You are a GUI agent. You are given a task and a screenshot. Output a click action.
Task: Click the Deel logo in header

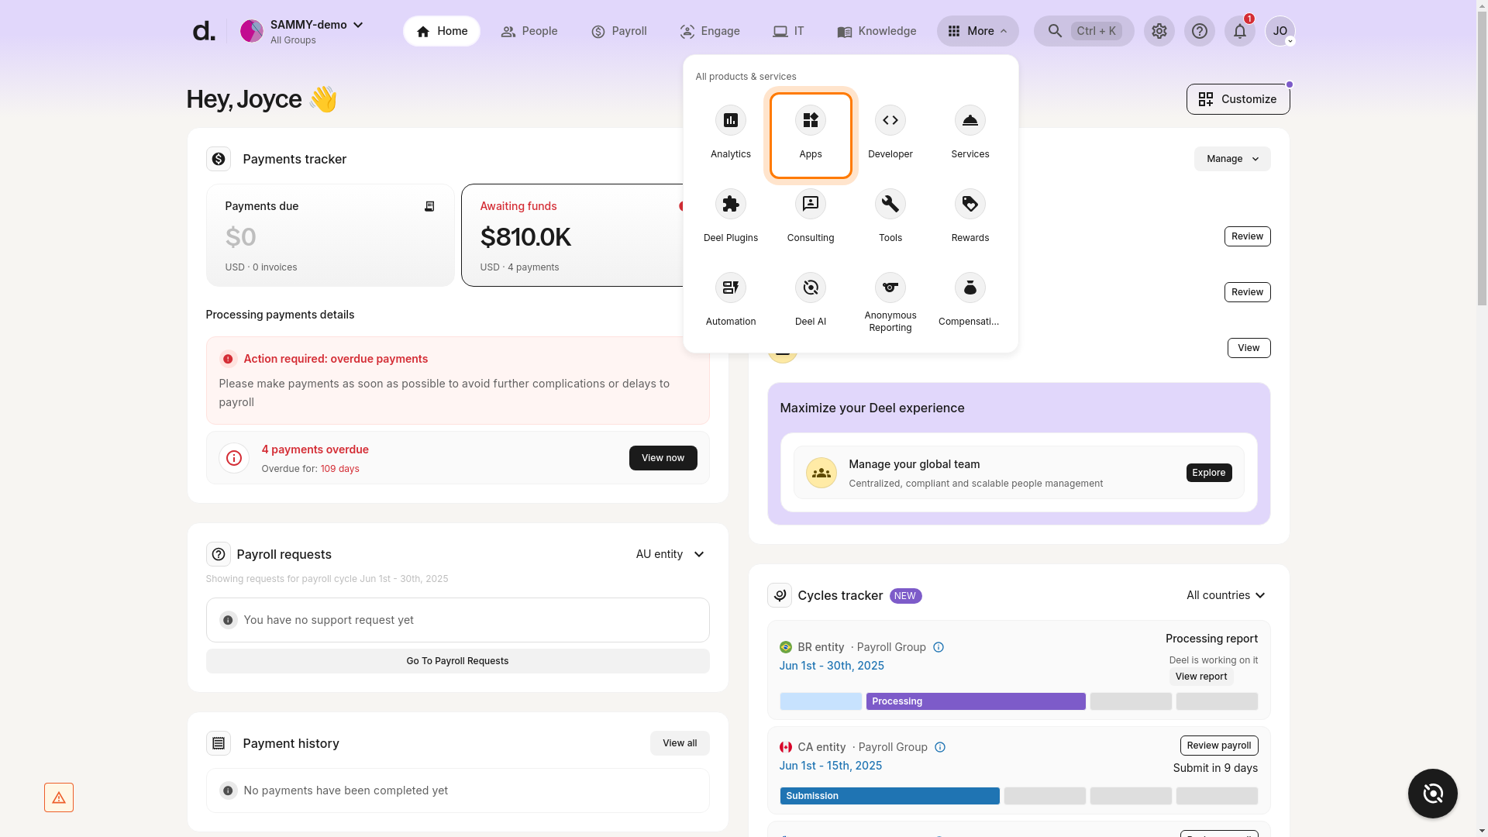[x=203, y=31]
